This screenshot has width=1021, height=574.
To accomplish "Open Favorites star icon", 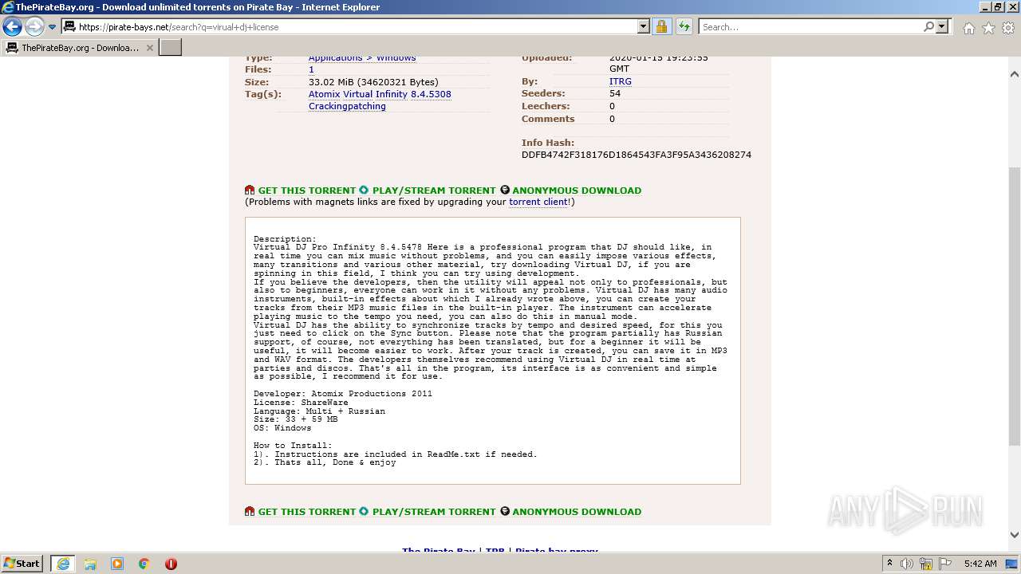I will click(988, 28).
